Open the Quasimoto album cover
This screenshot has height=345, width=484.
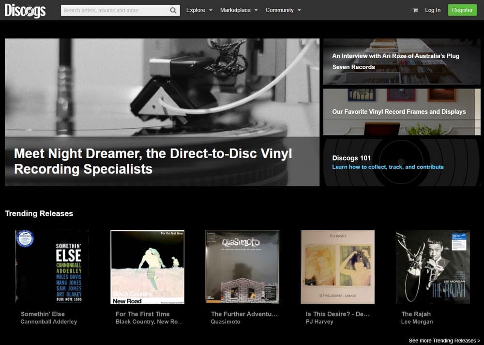pyautogui.click(x=242, y=267)
